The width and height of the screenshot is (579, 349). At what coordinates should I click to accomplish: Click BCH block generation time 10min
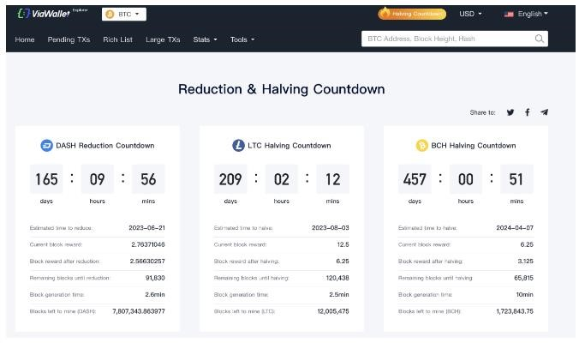(x=524, y=294)
